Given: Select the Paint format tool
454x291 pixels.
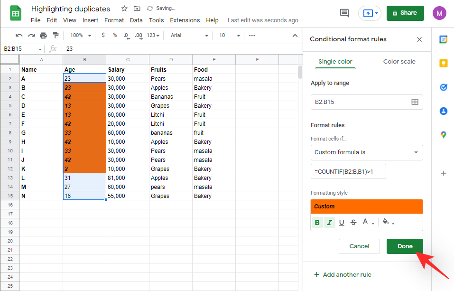Looking at the screenshot, I should click(x=56, y=35).
